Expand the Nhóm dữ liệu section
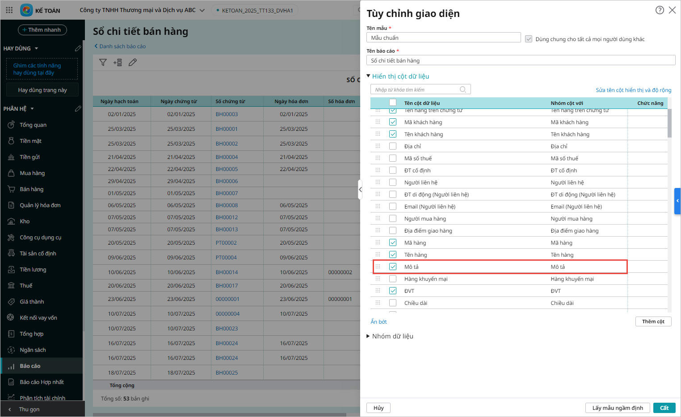The height and width of the screenshot is (417, 681). pyautogui.click(x=369, y=336)
